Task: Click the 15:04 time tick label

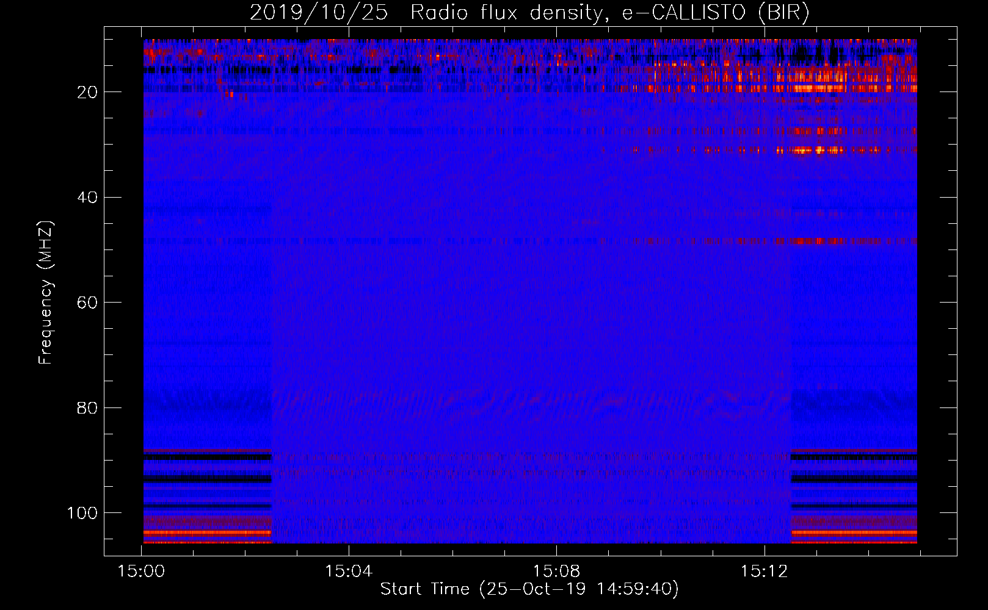Action: (x=349, y=572)
